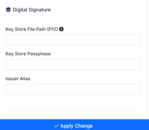Focus the Issuer Alias input field
Screen dimensions: 149x130
point(73,89)
